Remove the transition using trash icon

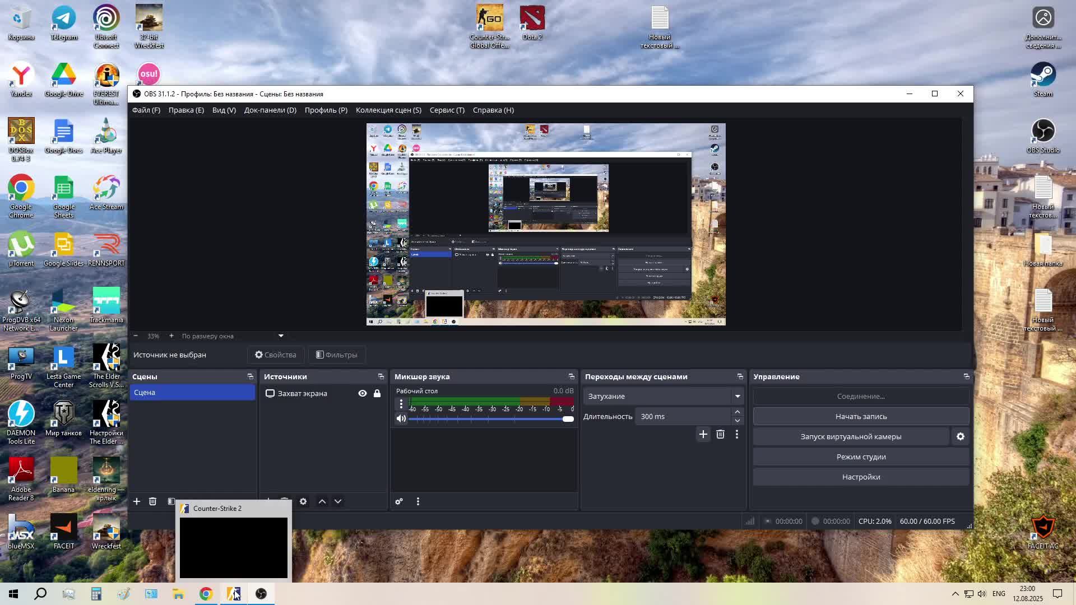tap(720, 434)
